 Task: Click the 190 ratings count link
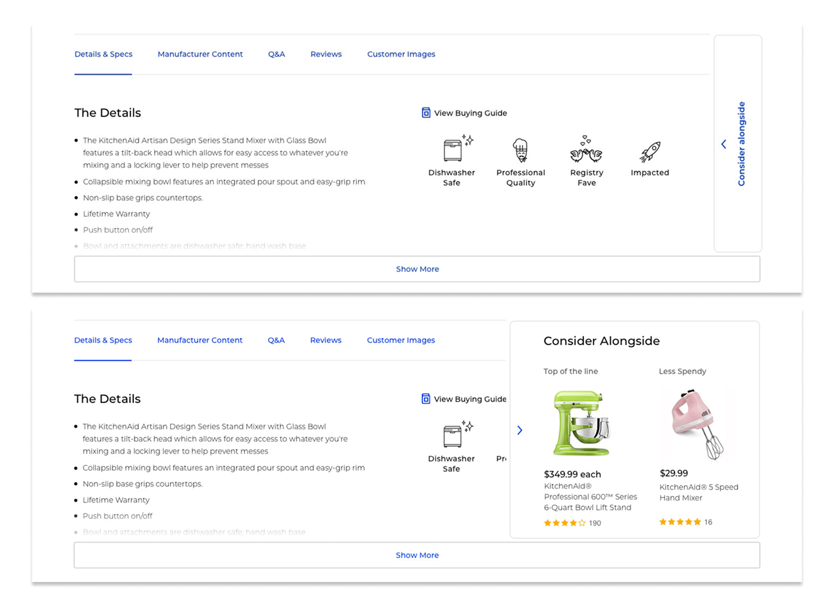tap(595, 523)
